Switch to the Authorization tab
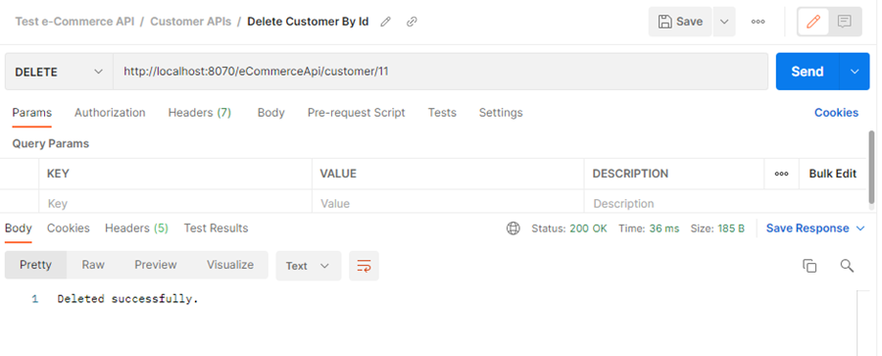 pos(110,113)
